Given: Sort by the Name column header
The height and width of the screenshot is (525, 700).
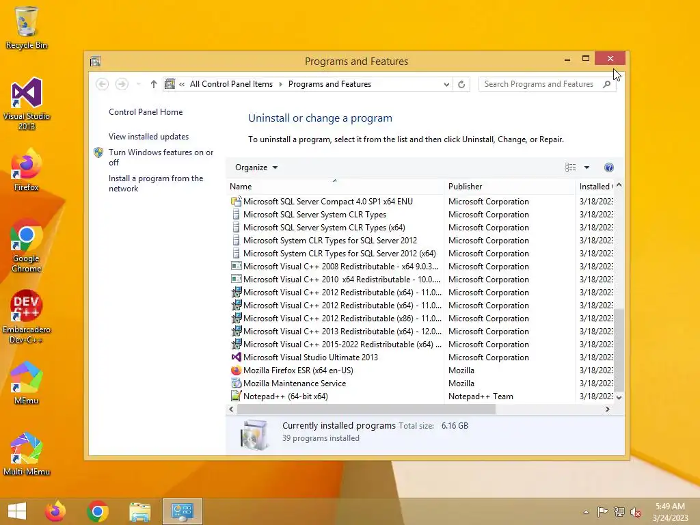Looking at the screenshot, I should click(x=335, y=187).
